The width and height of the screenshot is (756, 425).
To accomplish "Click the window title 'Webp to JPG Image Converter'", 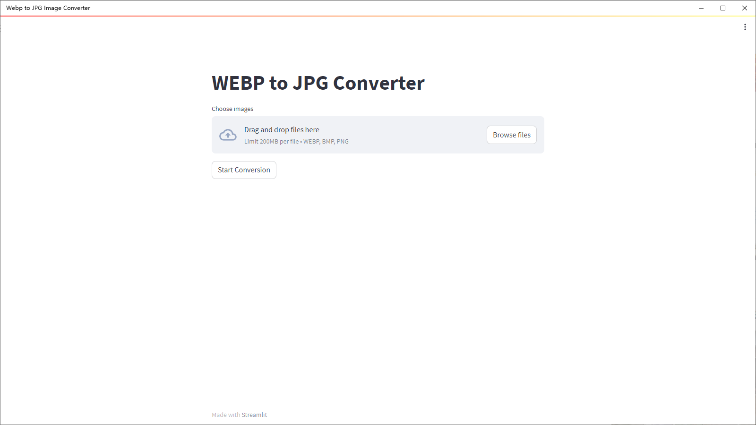I will pos(48,8).
